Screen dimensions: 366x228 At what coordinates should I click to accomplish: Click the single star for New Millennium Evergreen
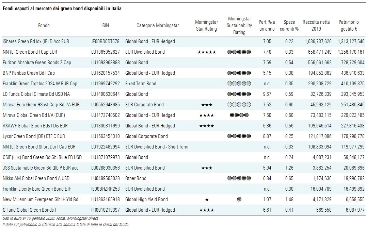[x=206, y=199]
